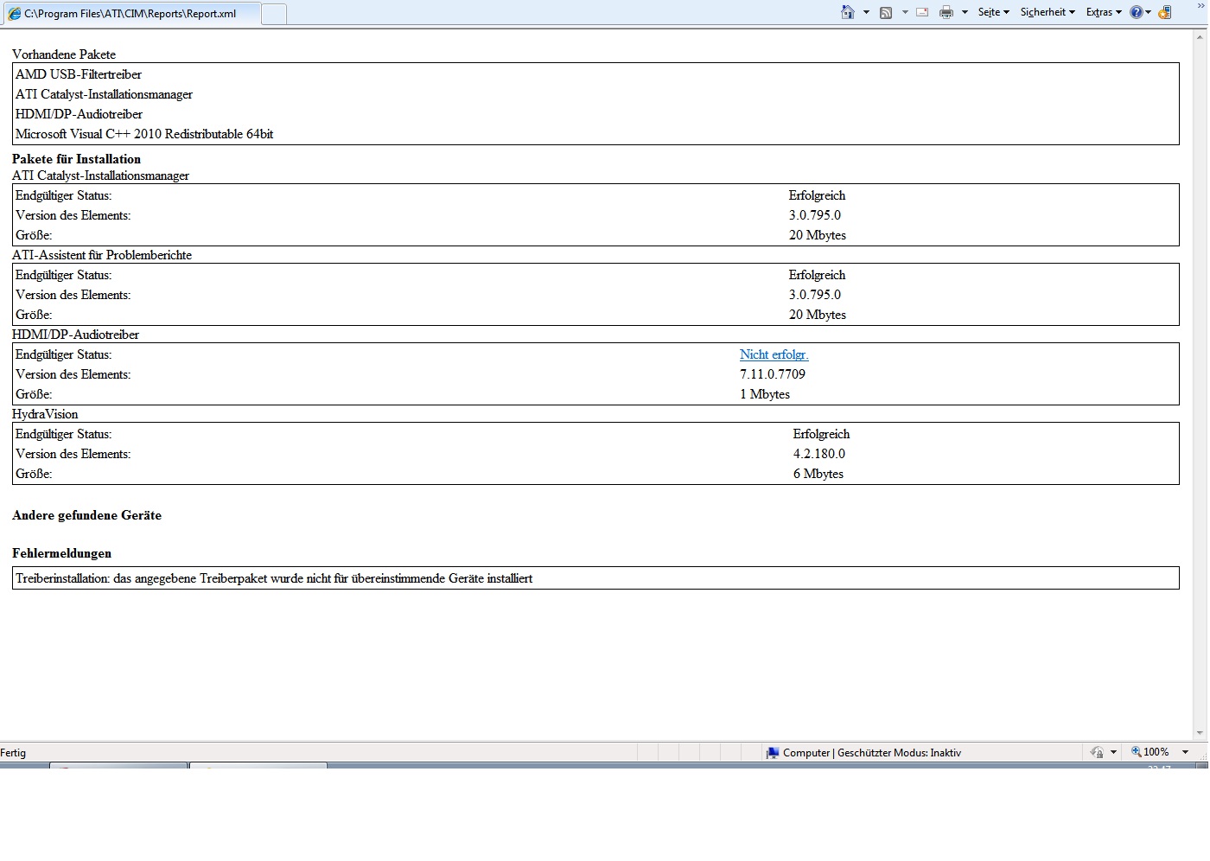Click the scrollbar down arrow
The image size is (1210, 861).
pos(1200,734)
